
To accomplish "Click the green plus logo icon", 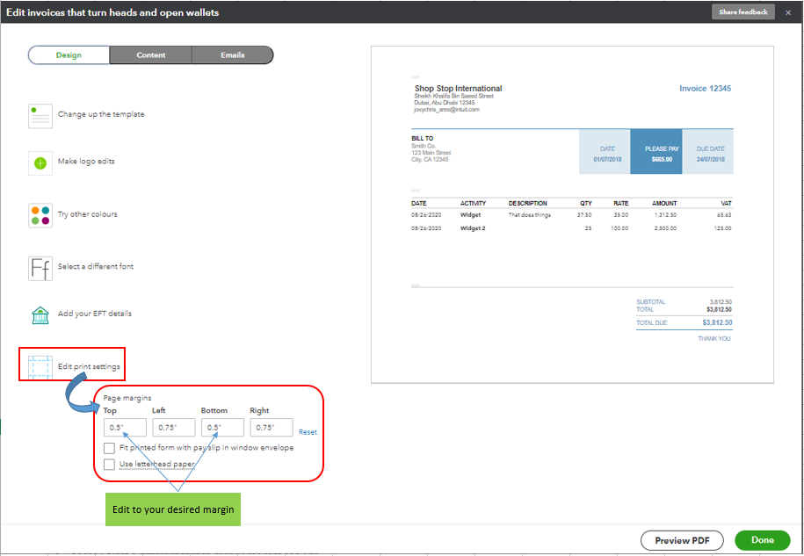I will pos(40,162).
